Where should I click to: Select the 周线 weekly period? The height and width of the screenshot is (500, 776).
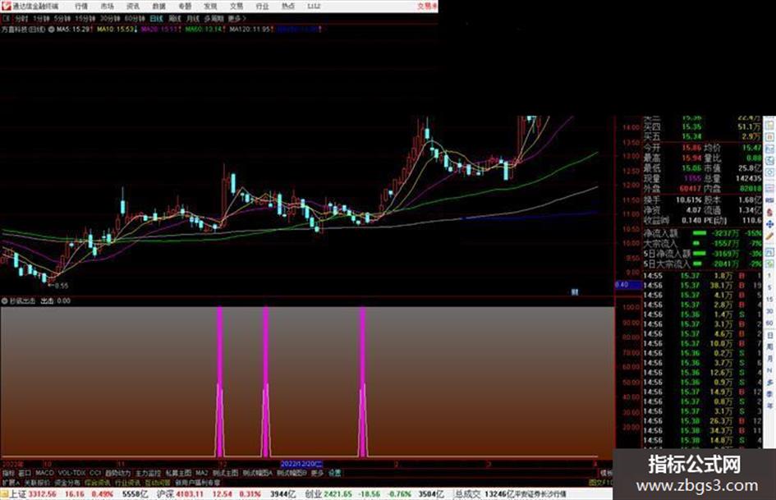(x=175, y=18)
